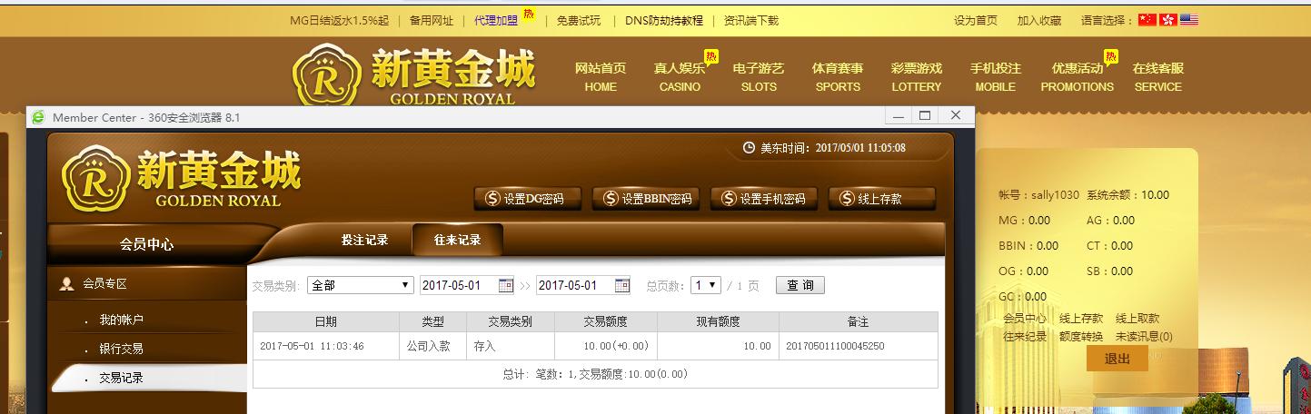Open 线上存款 link in account panel
1311x414 pixels.
coord(1081,319)
